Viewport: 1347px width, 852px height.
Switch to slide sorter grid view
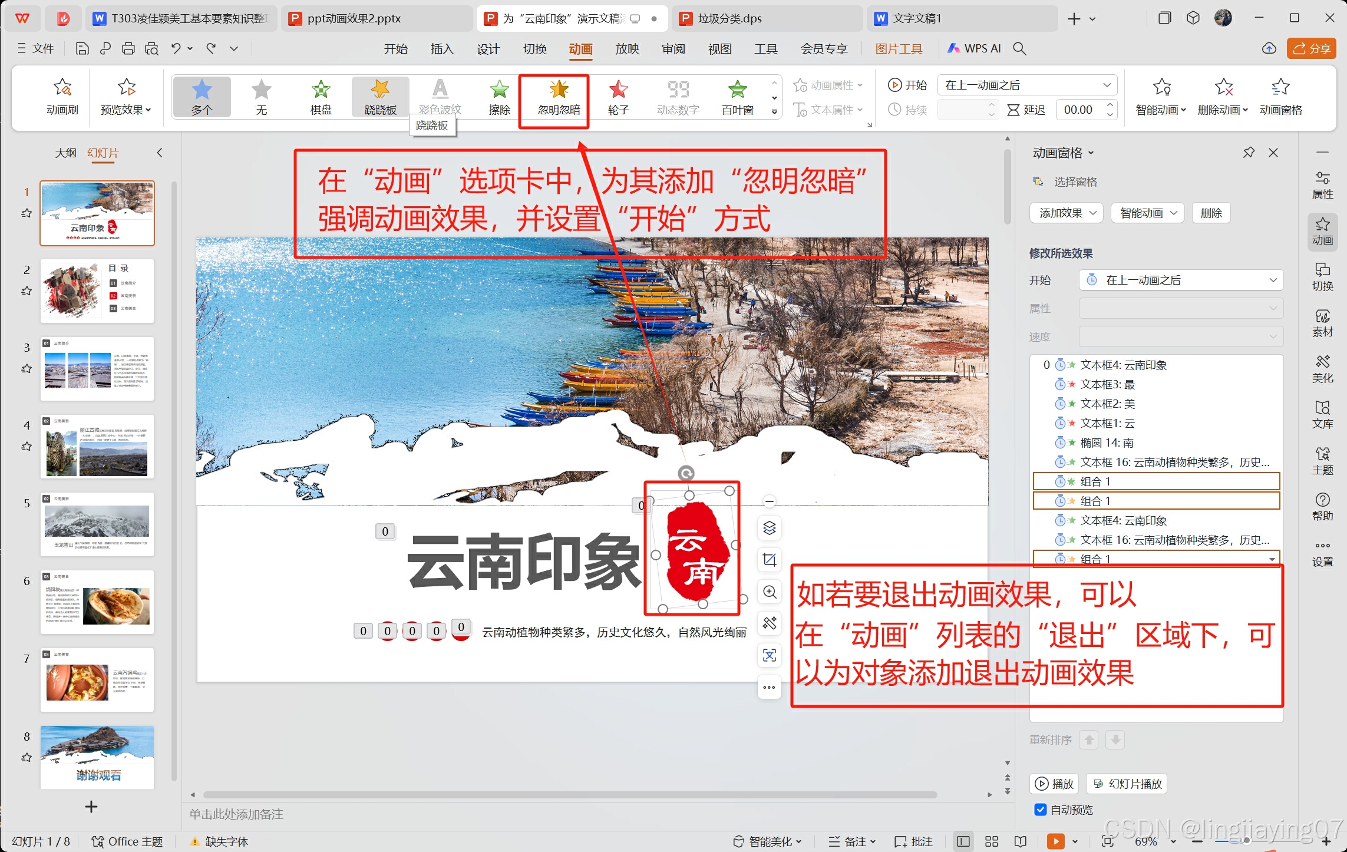[x=992, y=841]
